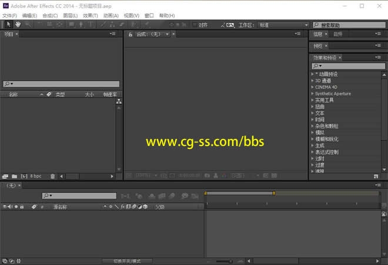Open the 效果(T) menu
This screenshot has height=265, width=388.
point(90,15)
